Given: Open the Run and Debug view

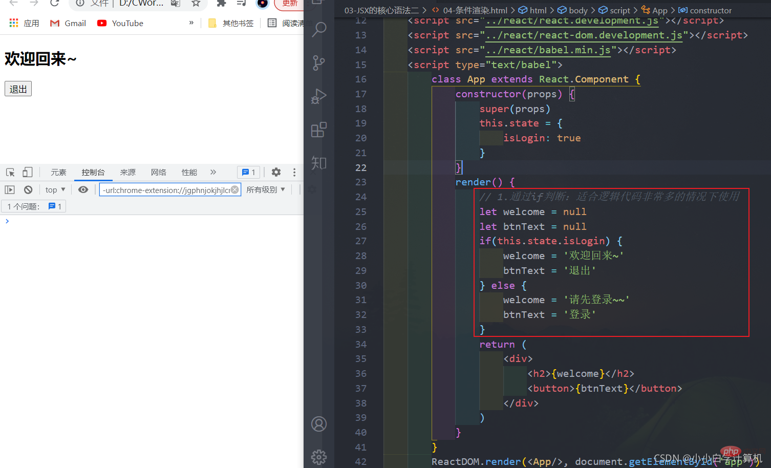Looking at the screenshot, I should pyautogui.click(x=319, y=96).
